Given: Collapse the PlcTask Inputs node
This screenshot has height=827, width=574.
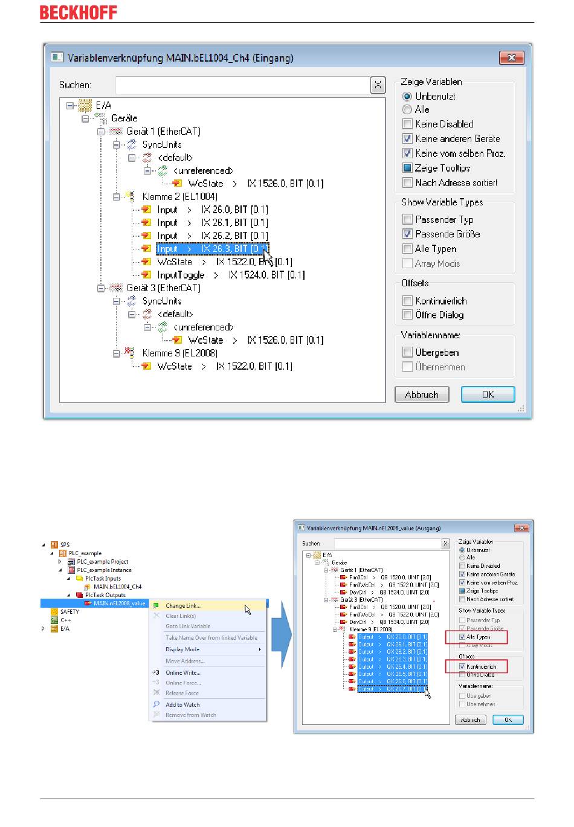Looking at the screenshot, I should pos(68,578).
